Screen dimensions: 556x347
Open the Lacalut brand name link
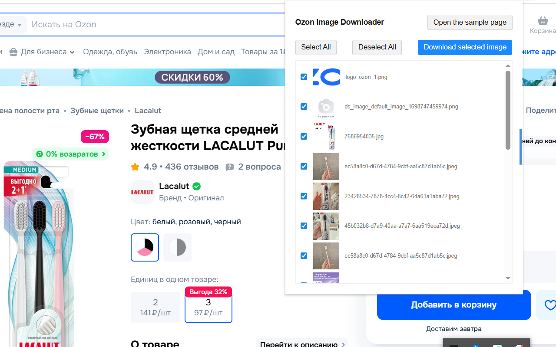[174, 186]
